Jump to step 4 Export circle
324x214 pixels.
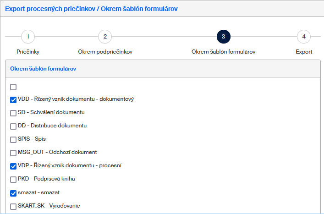click(304, 37)
